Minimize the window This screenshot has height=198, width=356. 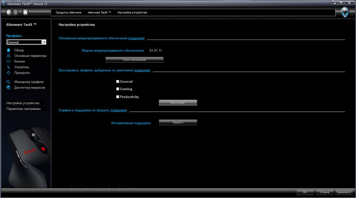[335, 3]
